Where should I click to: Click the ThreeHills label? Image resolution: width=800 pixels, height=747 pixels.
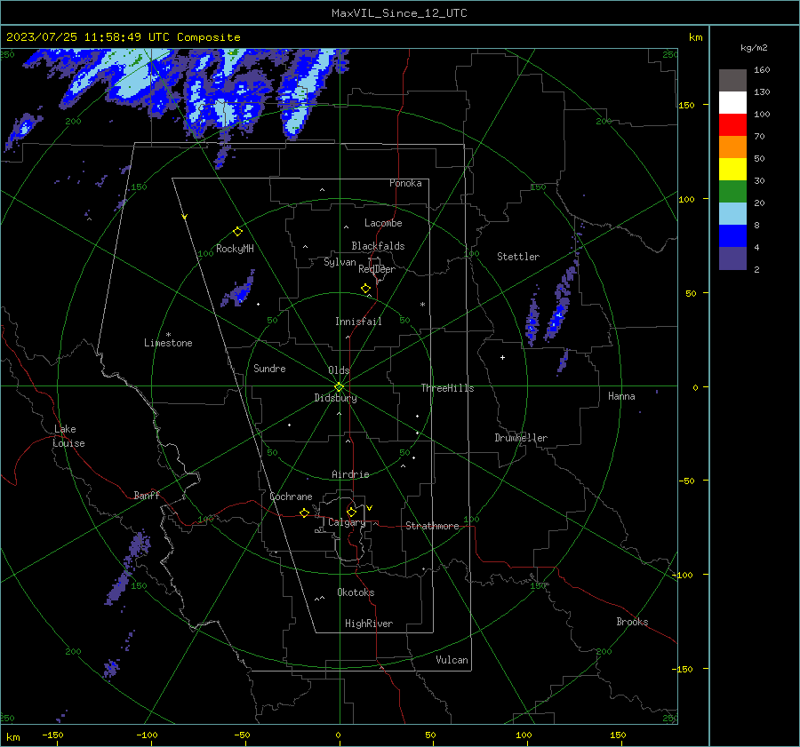(447, 388)
